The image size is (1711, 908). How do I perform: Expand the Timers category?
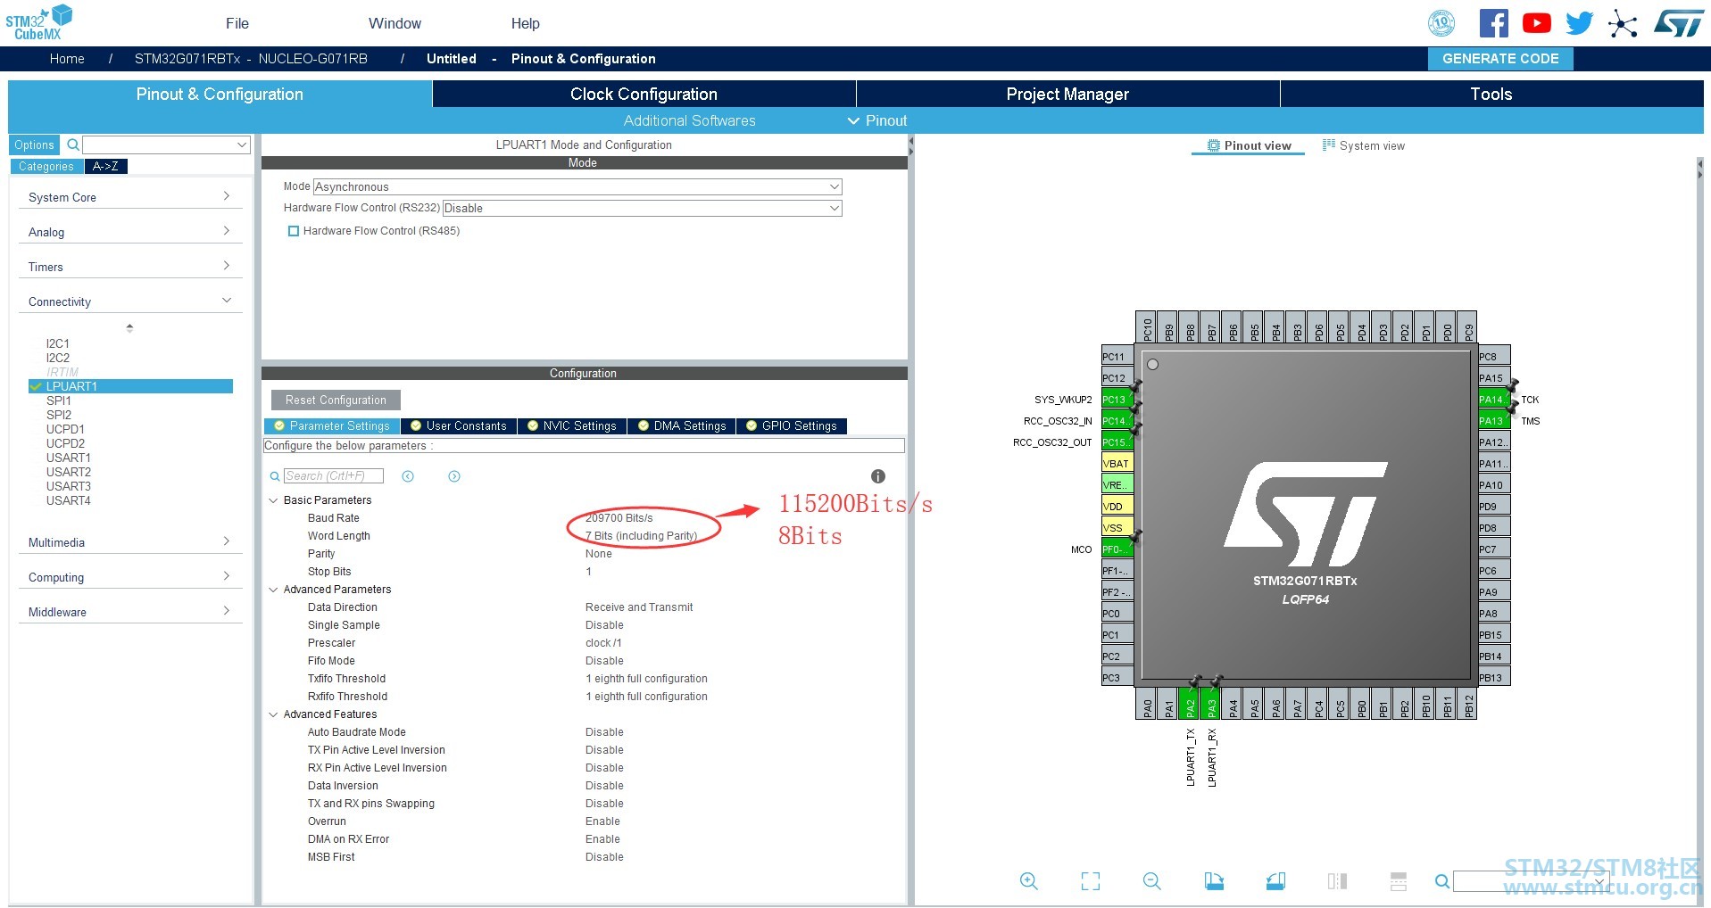coord(129,267)
